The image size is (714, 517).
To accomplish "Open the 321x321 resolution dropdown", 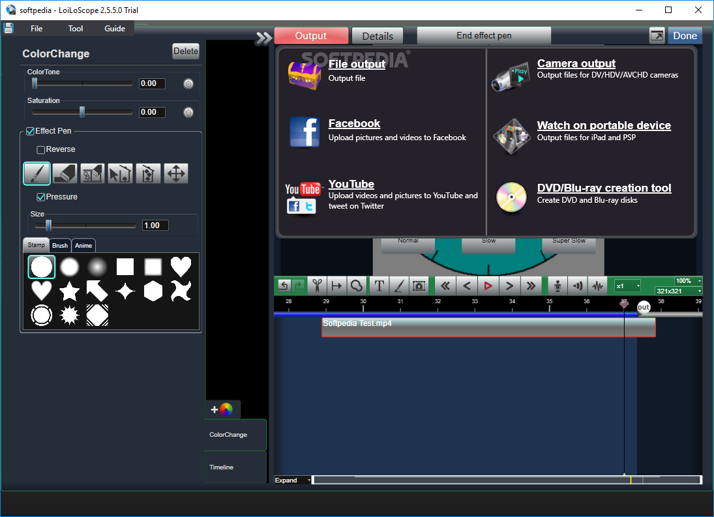I will pos(678,291).
